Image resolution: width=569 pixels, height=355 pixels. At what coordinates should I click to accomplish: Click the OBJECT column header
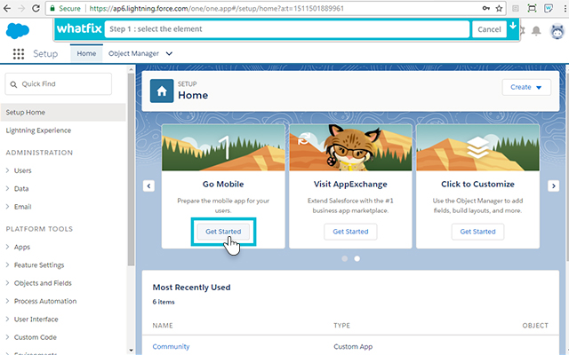pos(535,326)
